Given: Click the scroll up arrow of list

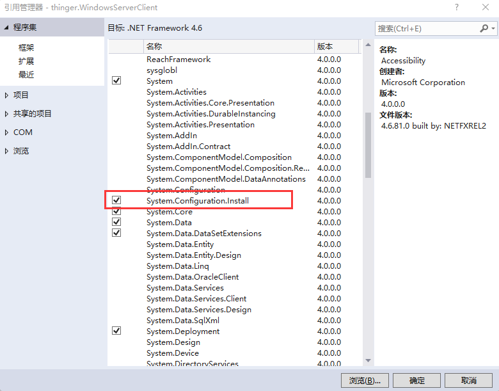Looking at the screenshot, I should tap(368, 45).
